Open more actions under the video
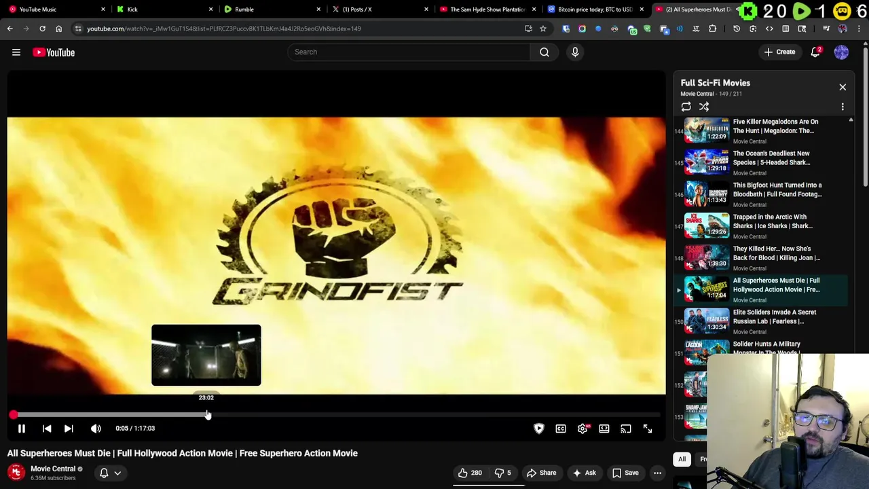 point(657,473)
